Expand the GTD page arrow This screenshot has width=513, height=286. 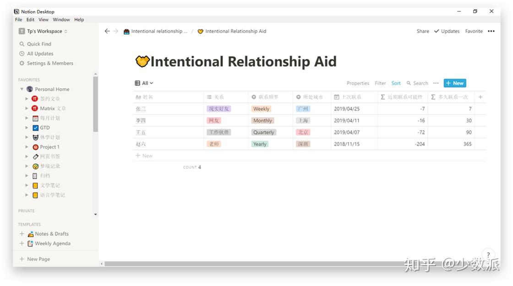[27, 127]
